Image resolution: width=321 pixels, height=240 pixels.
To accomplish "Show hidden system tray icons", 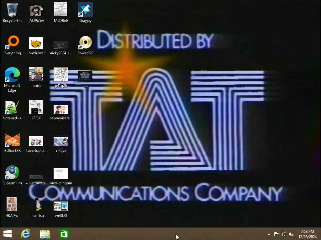I will coord(269,234).
